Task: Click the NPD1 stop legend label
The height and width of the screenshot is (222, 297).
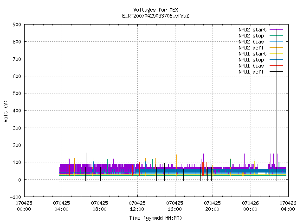Action: (251, 60)
